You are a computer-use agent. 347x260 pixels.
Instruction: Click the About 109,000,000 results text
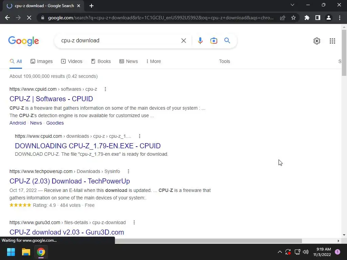point(54,76)
